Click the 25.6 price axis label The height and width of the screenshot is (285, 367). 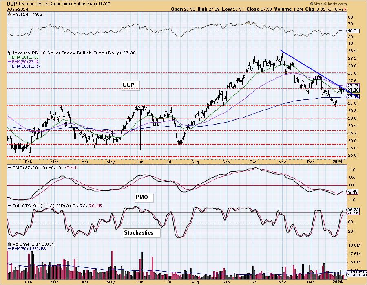tap(352, 156)
